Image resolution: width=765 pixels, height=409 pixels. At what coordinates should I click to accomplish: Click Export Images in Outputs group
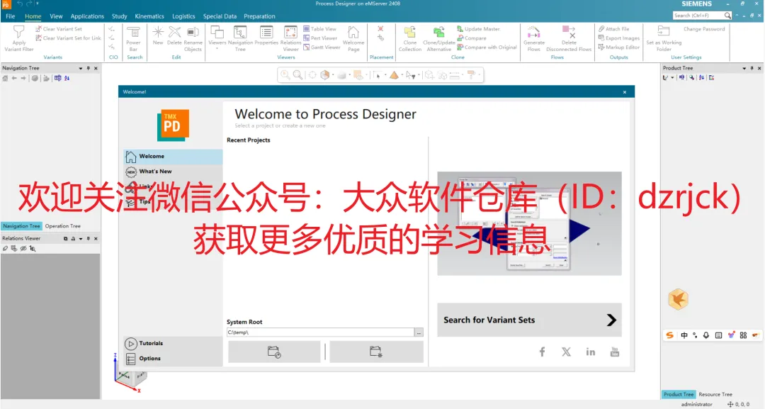coord(618,38)
